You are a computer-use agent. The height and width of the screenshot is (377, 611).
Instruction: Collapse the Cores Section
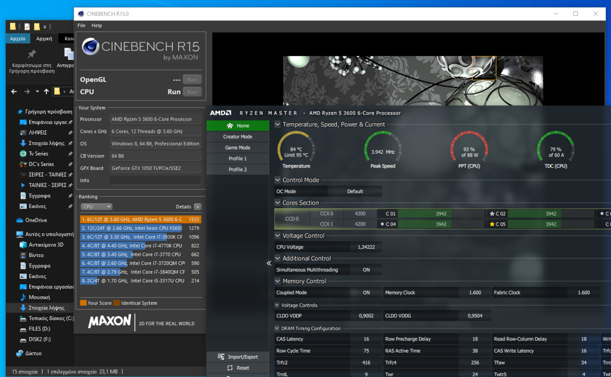tap(277, 203)
